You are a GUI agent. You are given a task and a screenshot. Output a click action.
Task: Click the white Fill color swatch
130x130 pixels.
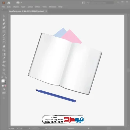pos(3,81)
